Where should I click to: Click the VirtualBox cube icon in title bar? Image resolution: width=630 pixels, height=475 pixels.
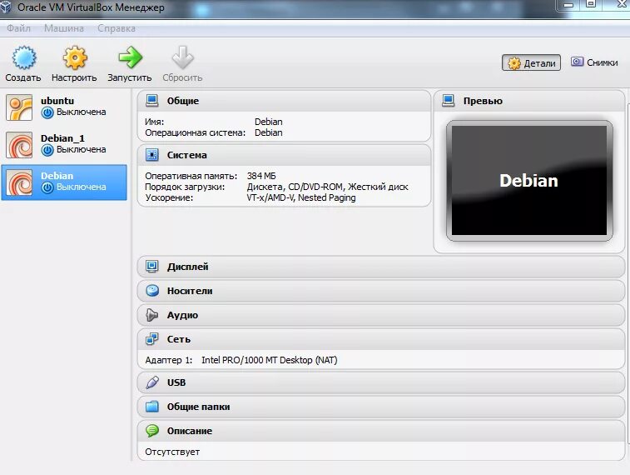[x=6, y=7]
